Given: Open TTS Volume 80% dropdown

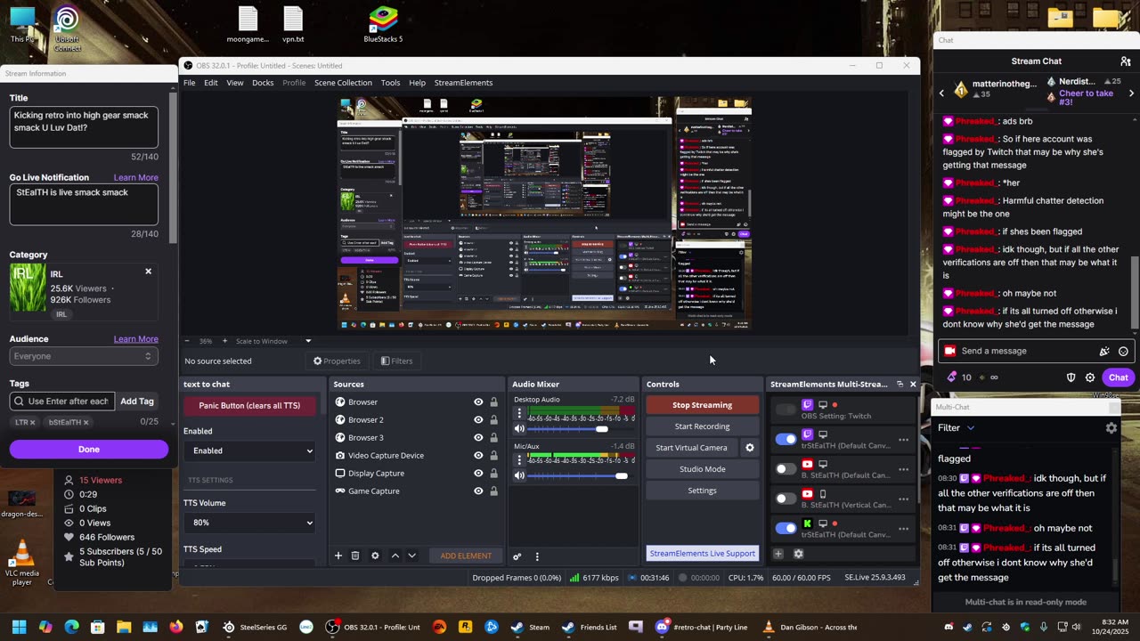Looking at the screenshot, I should (250, 523).
